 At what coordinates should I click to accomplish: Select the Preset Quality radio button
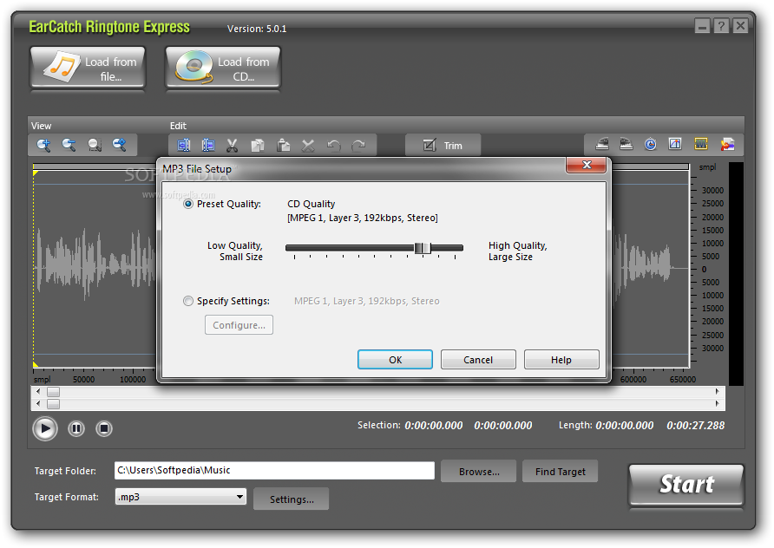click(x=188, y=204)
